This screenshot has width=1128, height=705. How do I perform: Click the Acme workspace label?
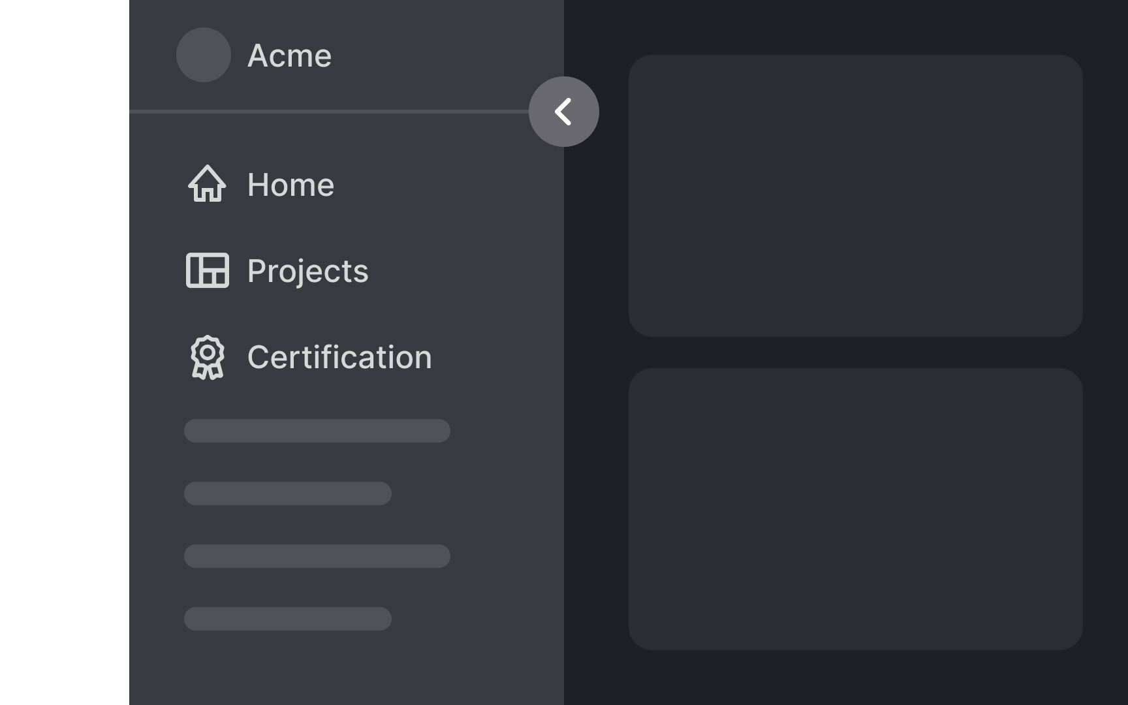click(290, 55)
